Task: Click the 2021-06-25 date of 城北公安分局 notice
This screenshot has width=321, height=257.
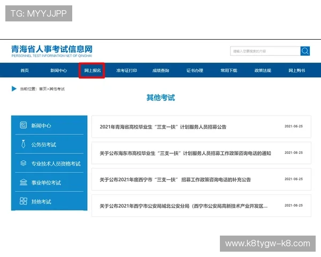Action: click(x=294, y=205)
